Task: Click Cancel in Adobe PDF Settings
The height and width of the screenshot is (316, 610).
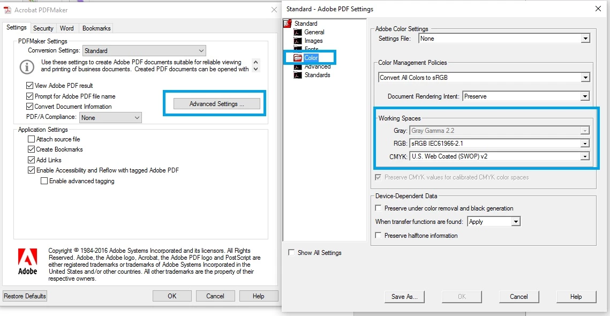Action: click(x=519, y=297)
